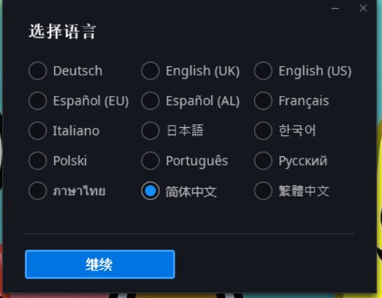The width and height of the screenshot is (382, 298).
Task: Choose Français as the language
Action: click(x=263, y=101)
